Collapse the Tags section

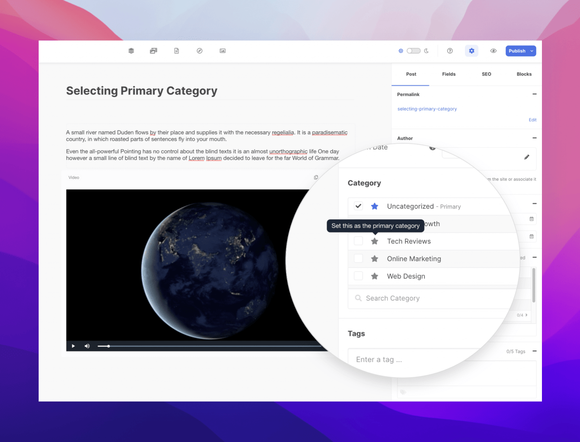click(x=534, y=351)
